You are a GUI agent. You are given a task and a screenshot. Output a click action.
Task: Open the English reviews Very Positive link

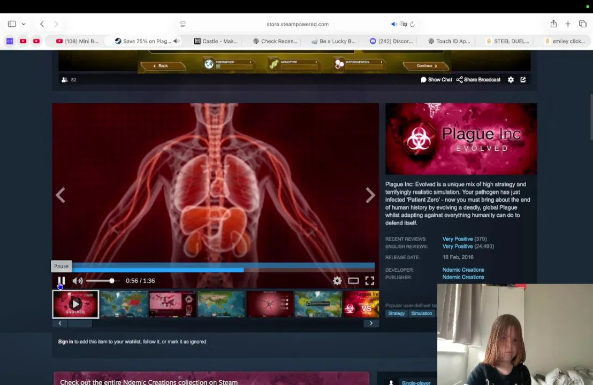457,247
